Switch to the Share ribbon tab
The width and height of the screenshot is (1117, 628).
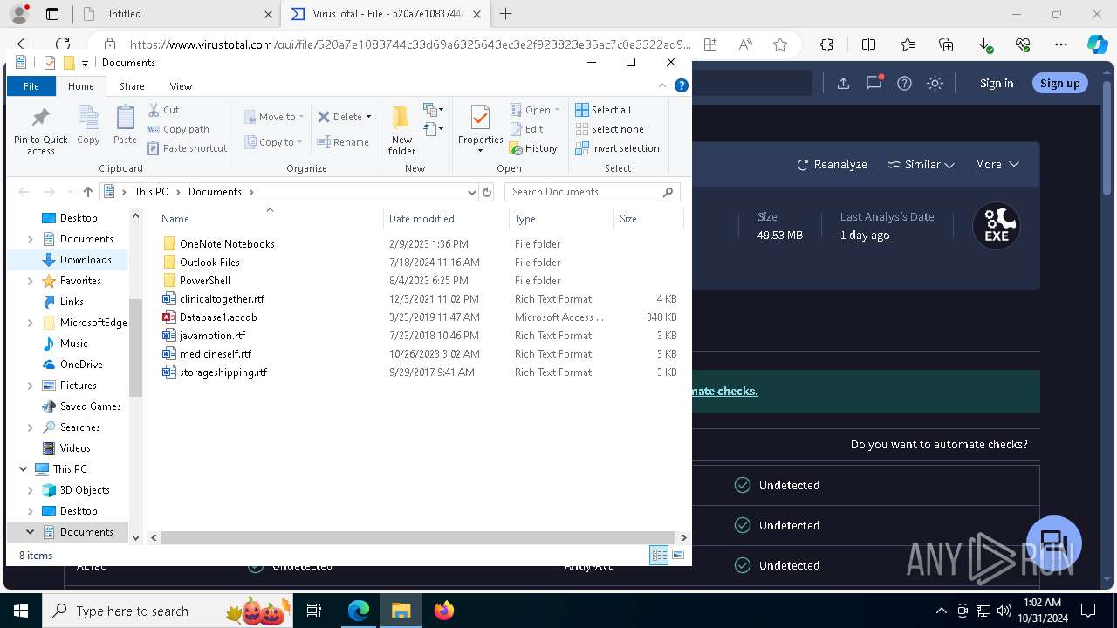[132, 86]
